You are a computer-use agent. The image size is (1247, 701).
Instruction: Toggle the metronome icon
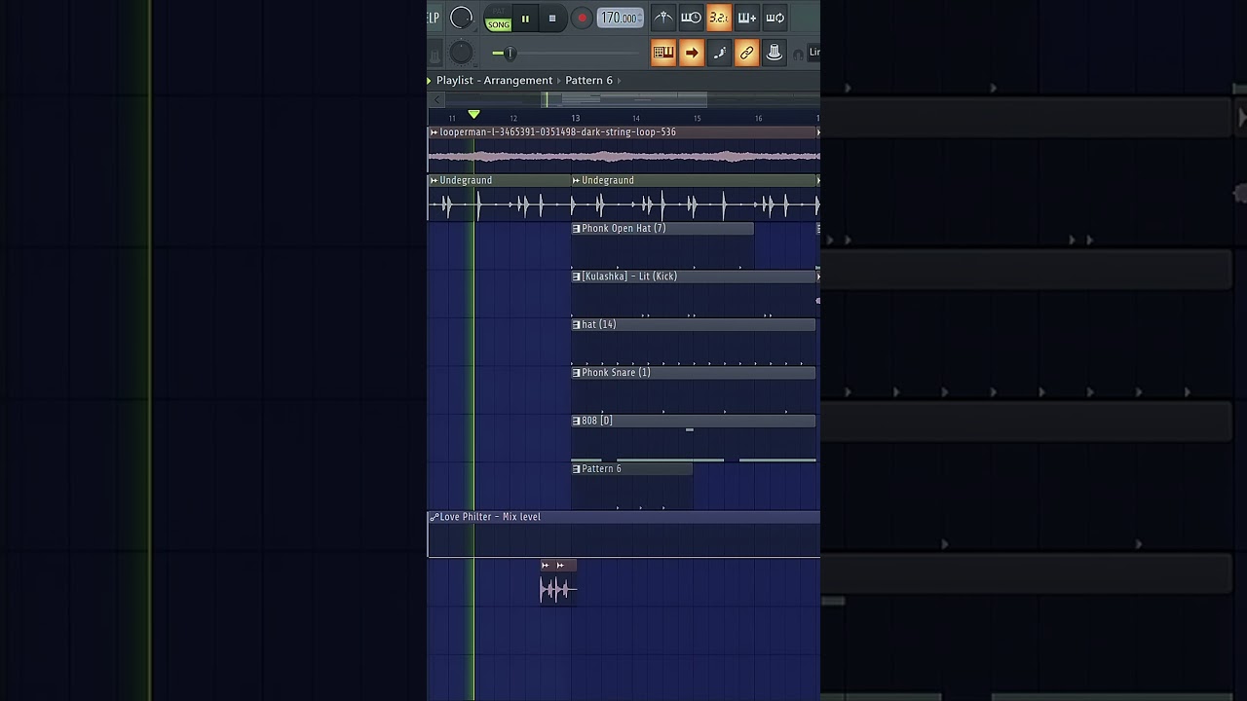point(662,18)
